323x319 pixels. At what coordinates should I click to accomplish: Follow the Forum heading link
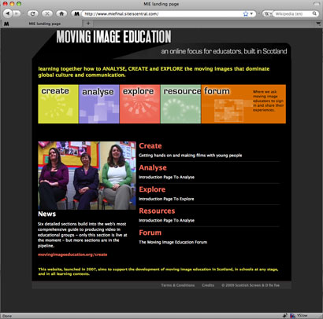[x=150, y=233]
